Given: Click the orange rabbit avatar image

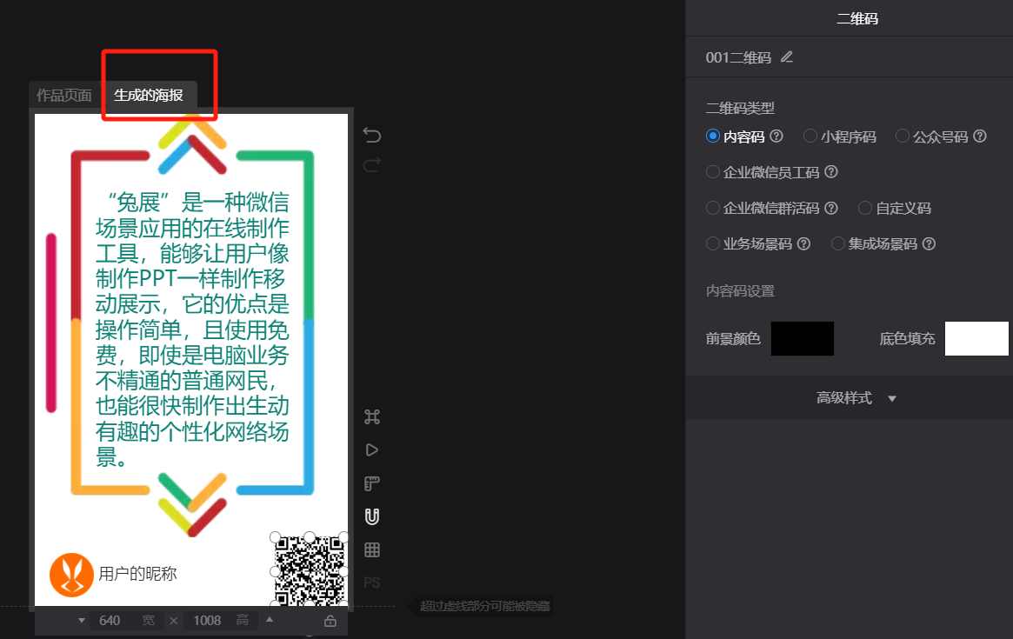Looking at the screenshot, I should [x=71, y=575].
